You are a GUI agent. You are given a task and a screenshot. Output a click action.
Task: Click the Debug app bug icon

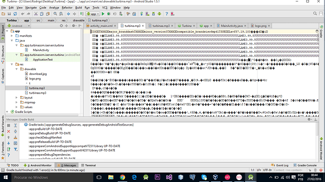[x=109, y=14]
